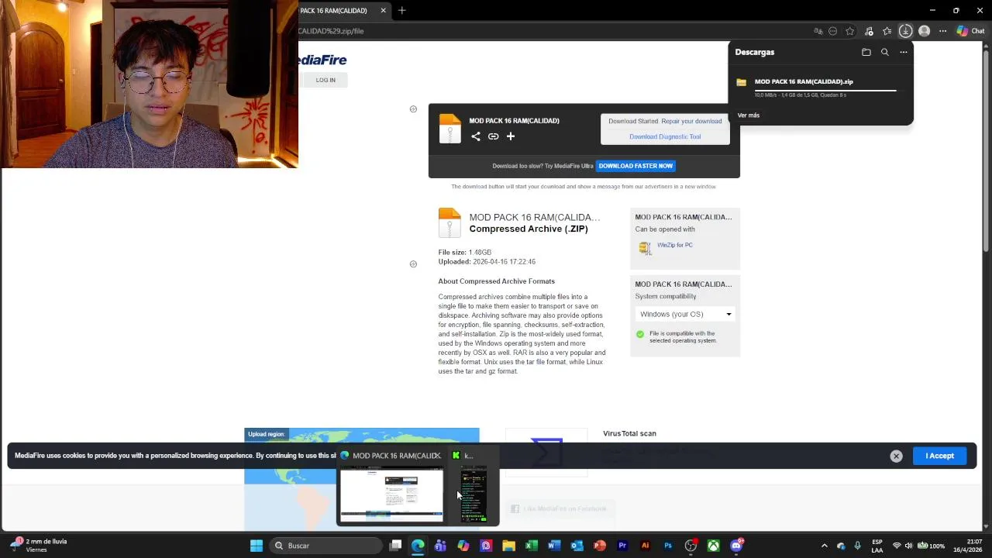
Task: Click the MediaFire logo
Action: (322, 60)
